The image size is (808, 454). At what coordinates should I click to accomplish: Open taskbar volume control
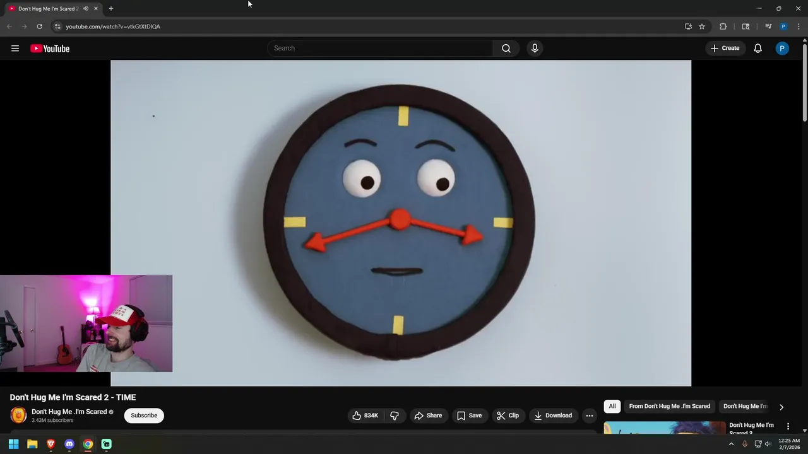coord(768,444)
